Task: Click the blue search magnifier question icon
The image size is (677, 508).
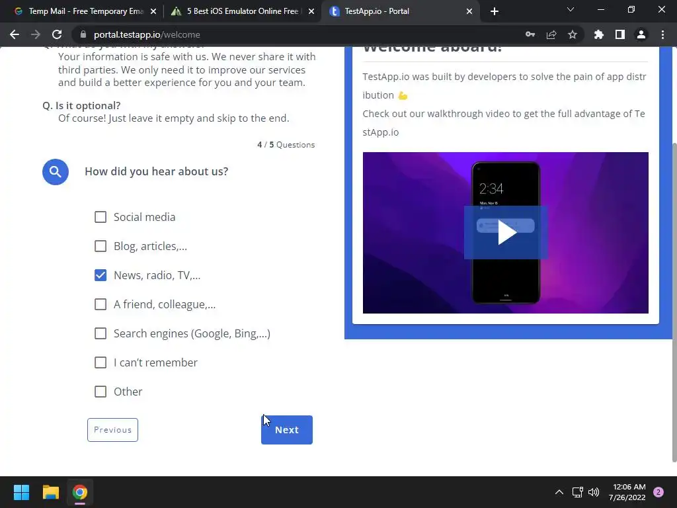Action: click(x=56, y=172)
